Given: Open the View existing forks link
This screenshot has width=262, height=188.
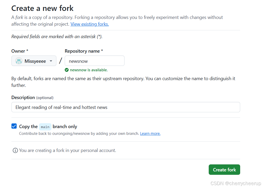Looking at the screenshot, I should [x=89, y=24].
